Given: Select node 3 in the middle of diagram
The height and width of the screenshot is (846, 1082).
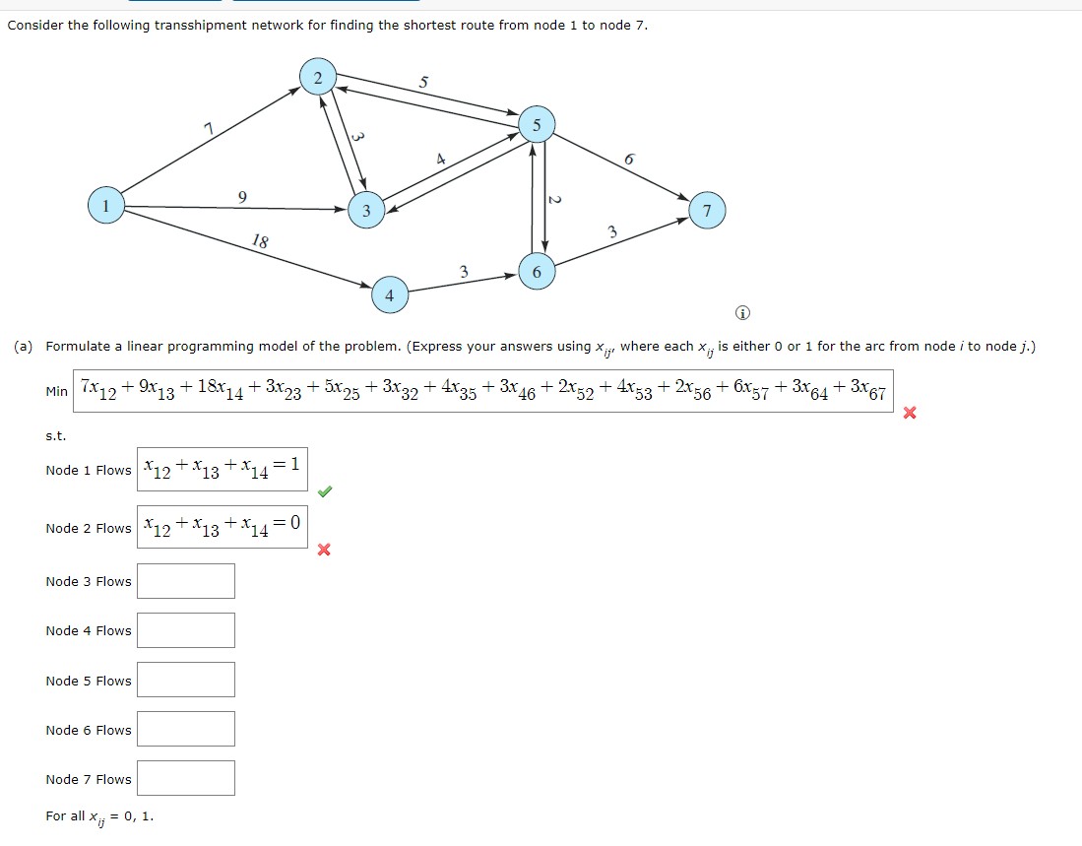Looking at the screenshot, I should [365, 211].
